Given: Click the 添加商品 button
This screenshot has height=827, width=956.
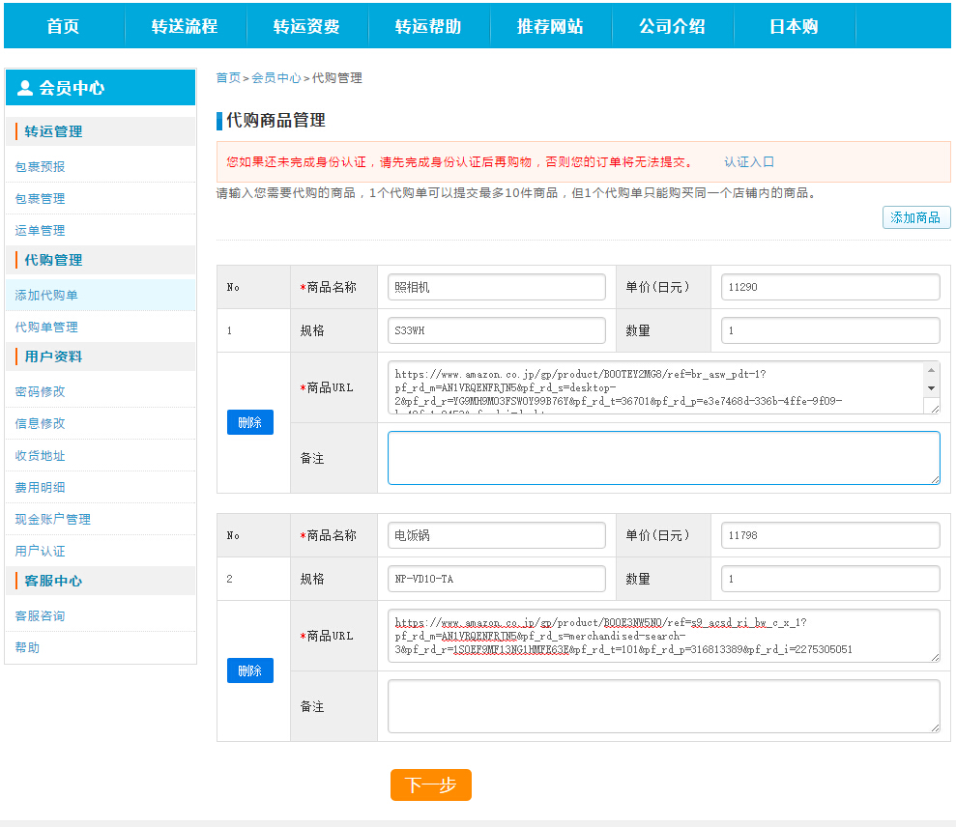Looking at the screenshot, I should point(915,217).
